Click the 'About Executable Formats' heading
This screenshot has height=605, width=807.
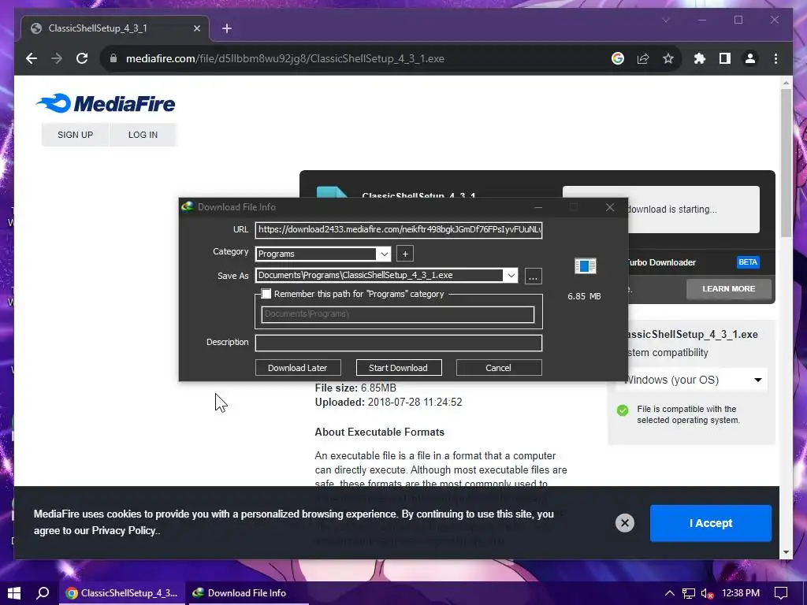379,432
